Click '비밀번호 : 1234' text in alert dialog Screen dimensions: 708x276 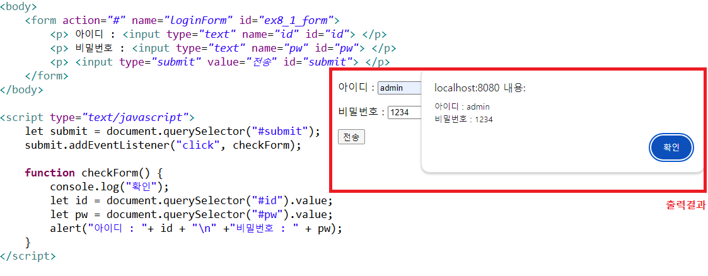[x=463, y=120]
